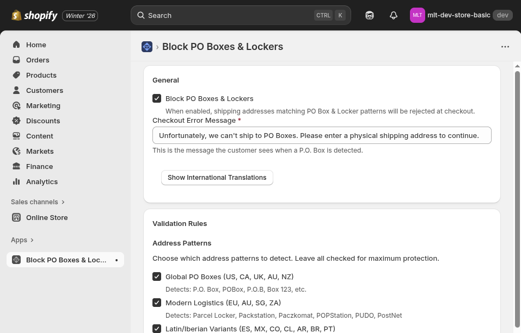Click the Finance icon in the sidebar
The image size is (521, 333).
pyautogui.click(x=16, y=166)
